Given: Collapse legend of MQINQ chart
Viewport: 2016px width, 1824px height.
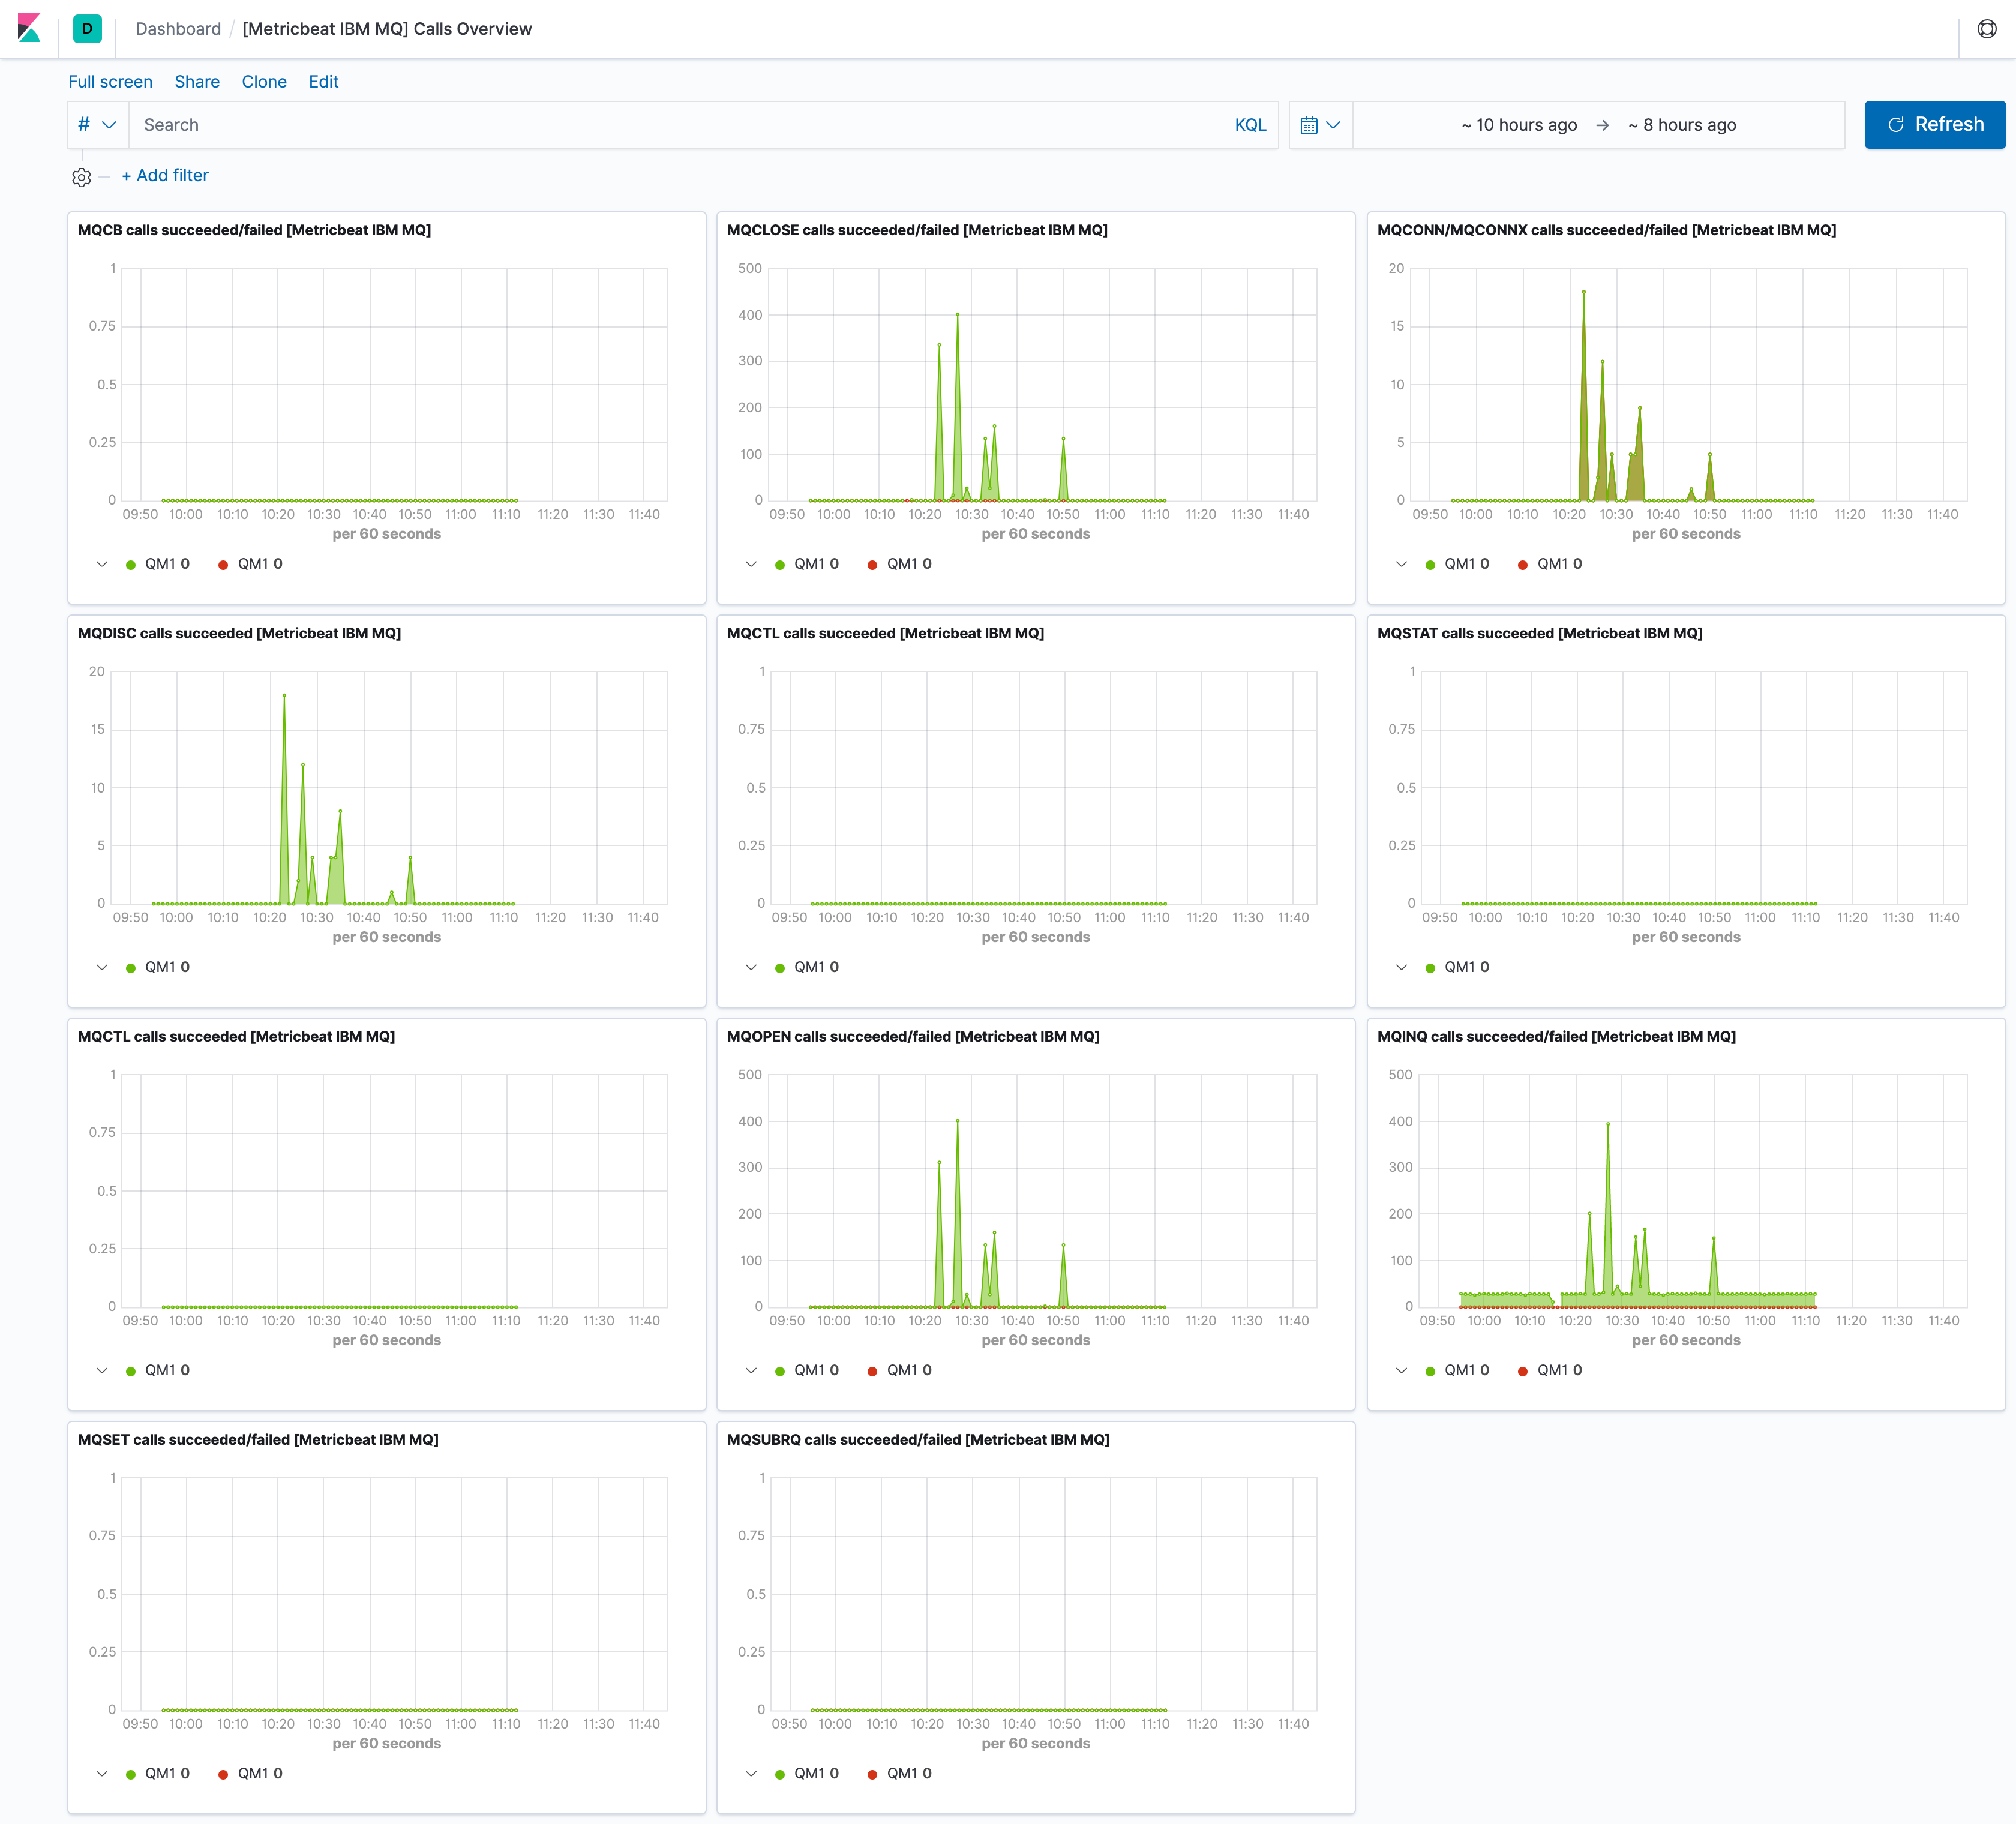Looking at the screenshot, I should 1401,1370.
